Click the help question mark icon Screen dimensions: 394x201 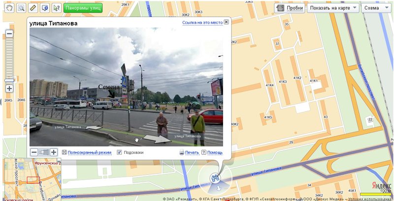point(204,152)
